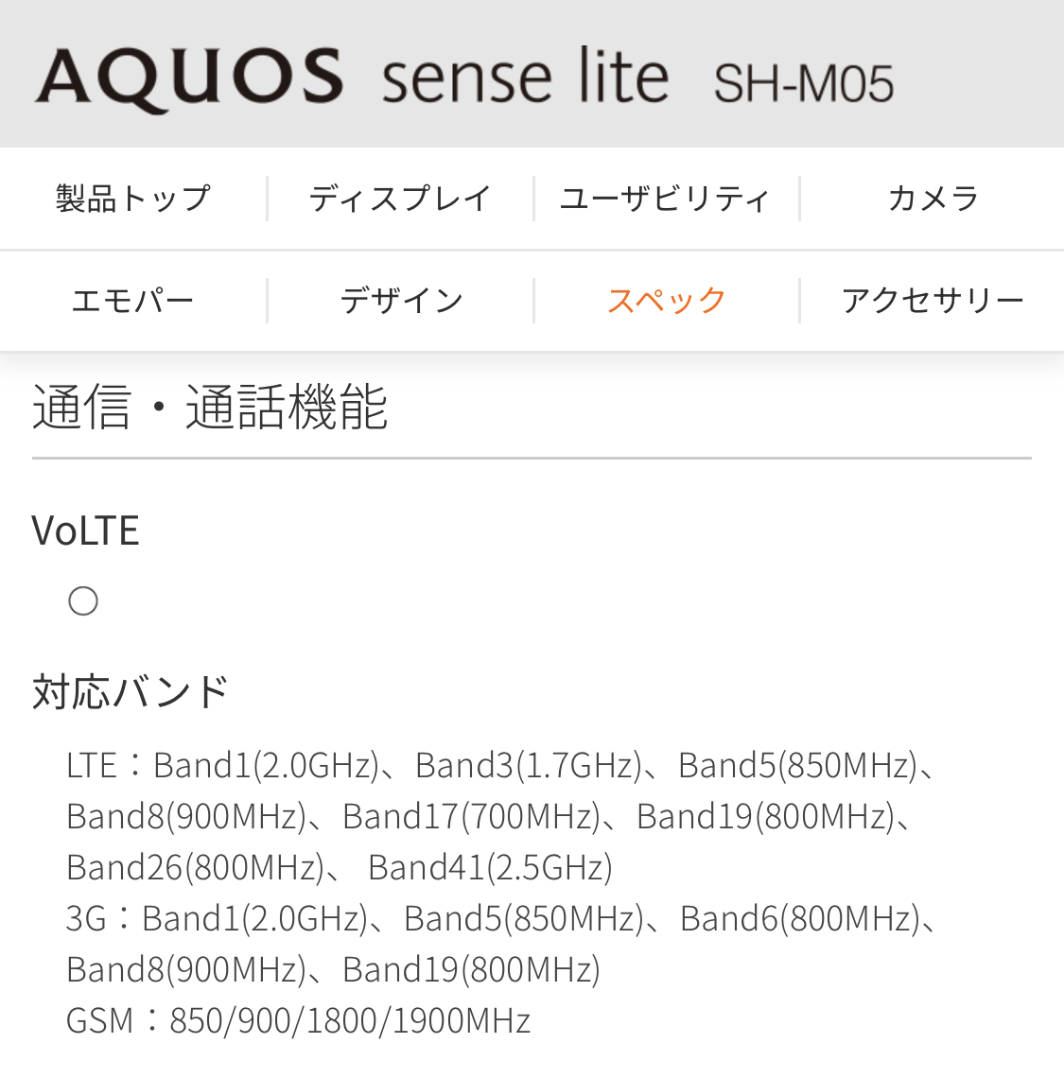
Task: Click the 対応バンド heading
Action: (x=131, y=691)
